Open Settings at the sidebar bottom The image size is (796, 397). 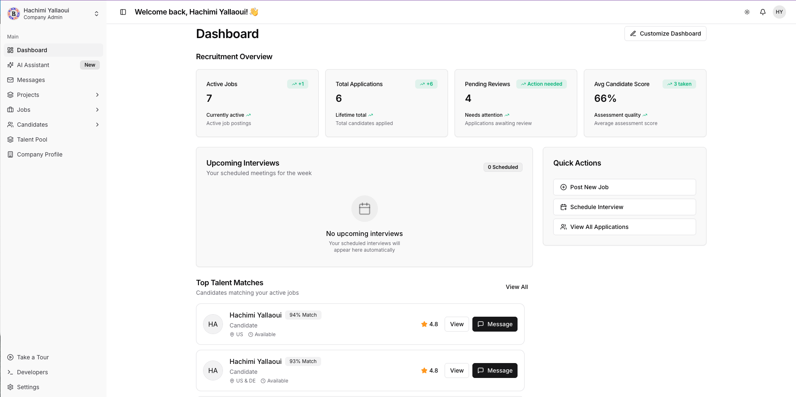point(53,387)
